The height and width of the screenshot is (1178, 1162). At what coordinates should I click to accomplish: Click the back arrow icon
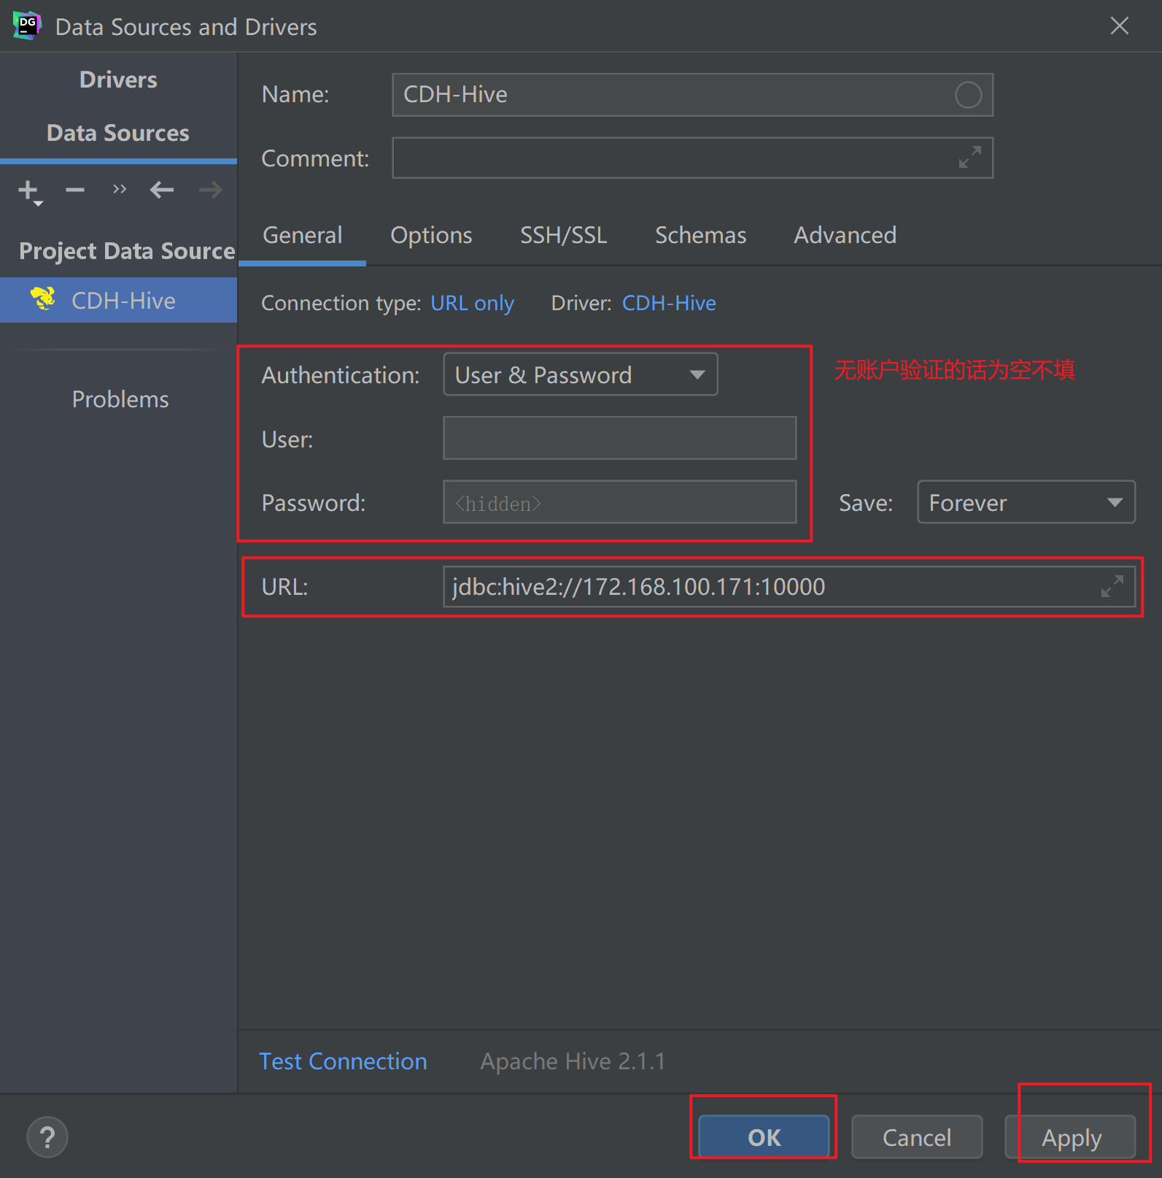click(x=162, y=190)
